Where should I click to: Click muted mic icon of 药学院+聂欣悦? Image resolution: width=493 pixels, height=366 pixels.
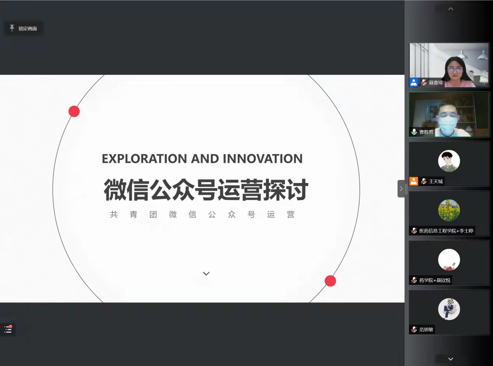click(414, 280)
